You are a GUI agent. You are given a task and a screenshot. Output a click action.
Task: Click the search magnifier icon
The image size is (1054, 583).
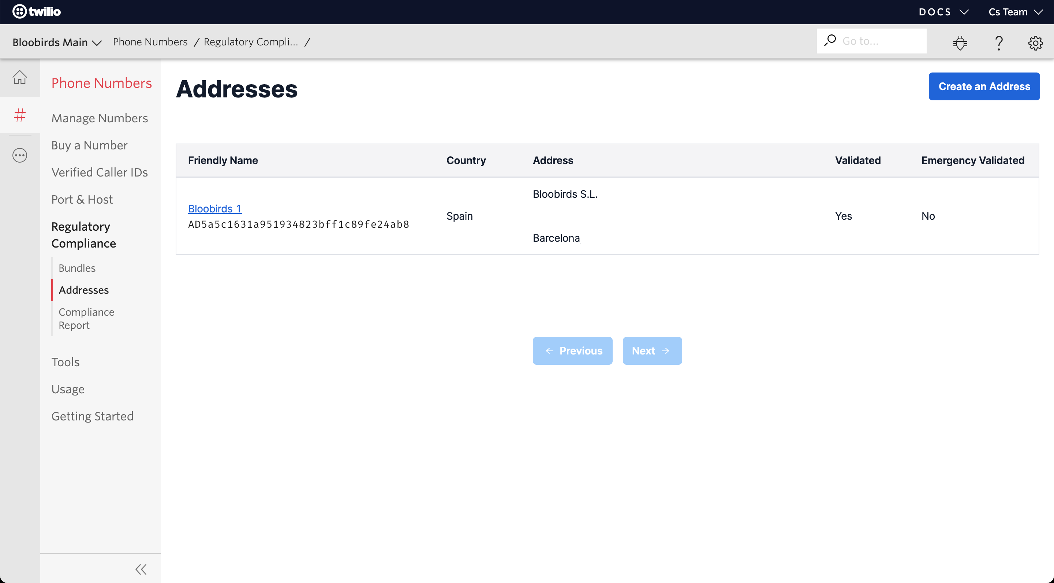[x=830, y=41]
